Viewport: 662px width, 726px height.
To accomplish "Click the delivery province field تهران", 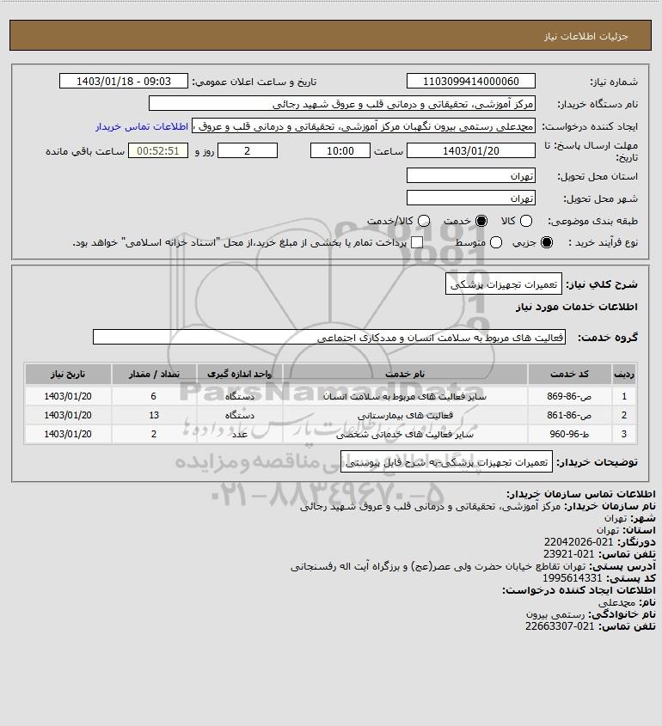I will 470,175.
